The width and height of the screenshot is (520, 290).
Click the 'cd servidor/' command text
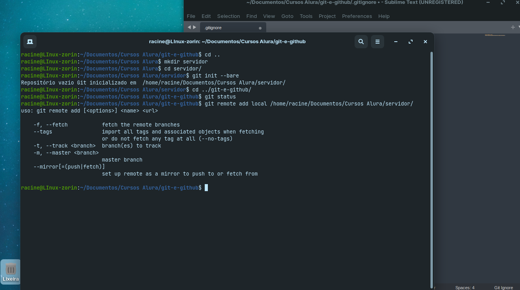tap(183, 69)
